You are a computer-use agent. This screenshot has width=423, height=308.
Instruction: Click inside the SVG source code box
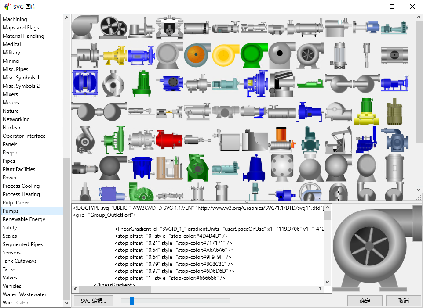tap(198, 244)
